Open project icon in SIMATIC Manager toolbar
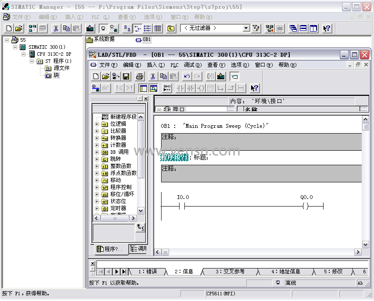This screenshot has height=301, width=374. click(18, 29)
